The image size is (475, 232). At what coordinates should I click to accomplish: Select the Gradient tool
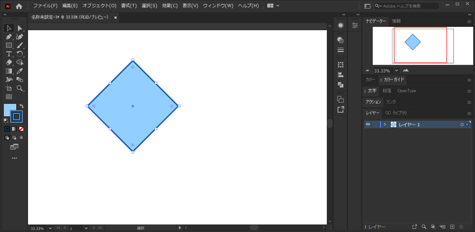pos(9,71)
